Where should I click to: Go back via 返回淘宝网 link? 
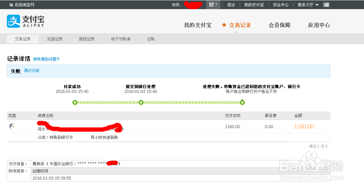(x=24, y=5)
